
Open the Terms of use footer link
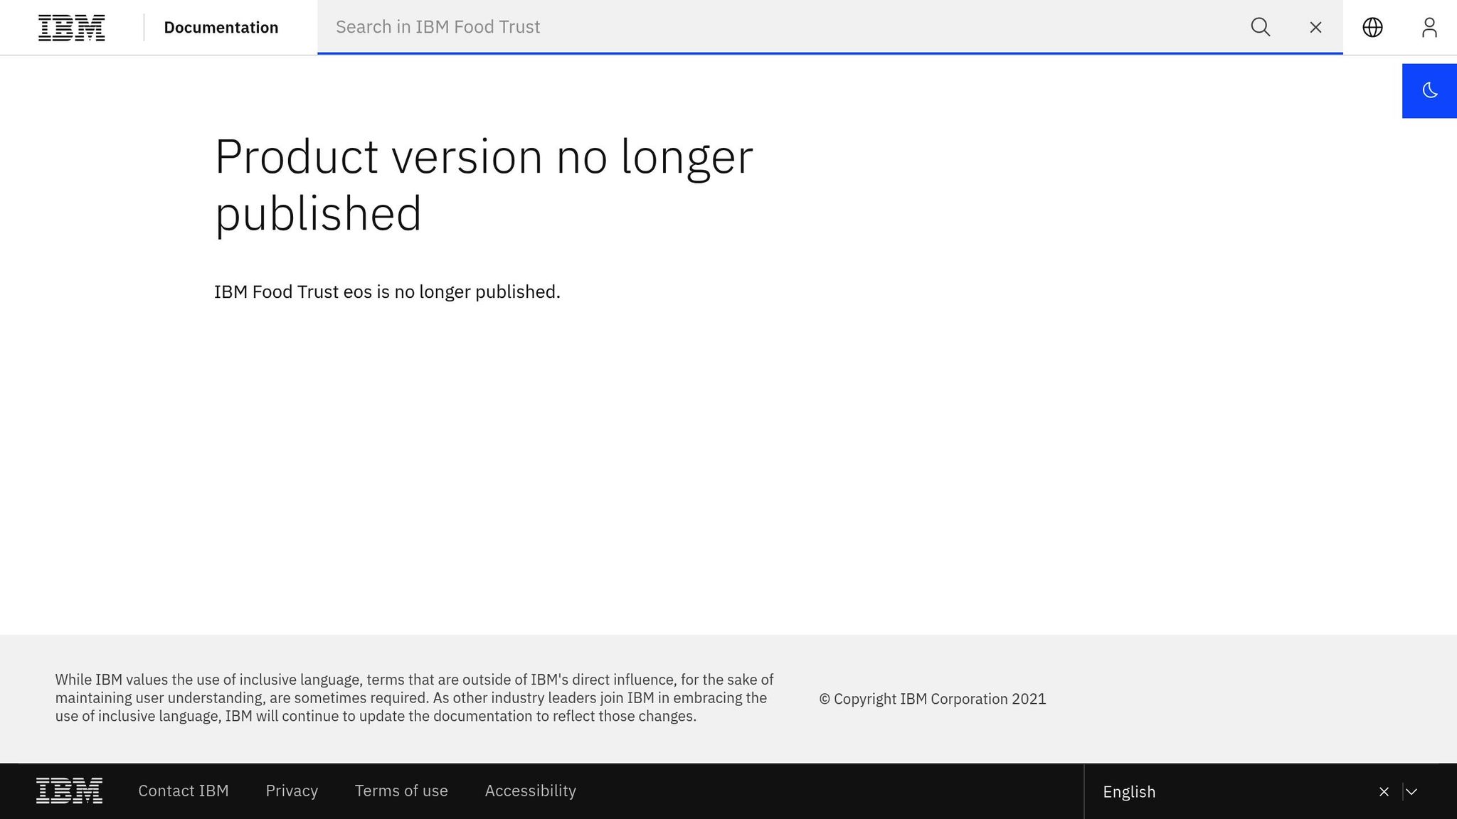pyautogui.click(x=401, y=791)
